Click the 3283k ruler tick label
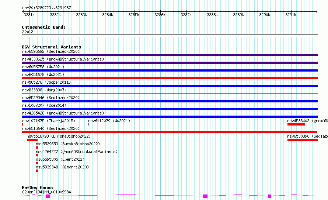 (81, 15)
